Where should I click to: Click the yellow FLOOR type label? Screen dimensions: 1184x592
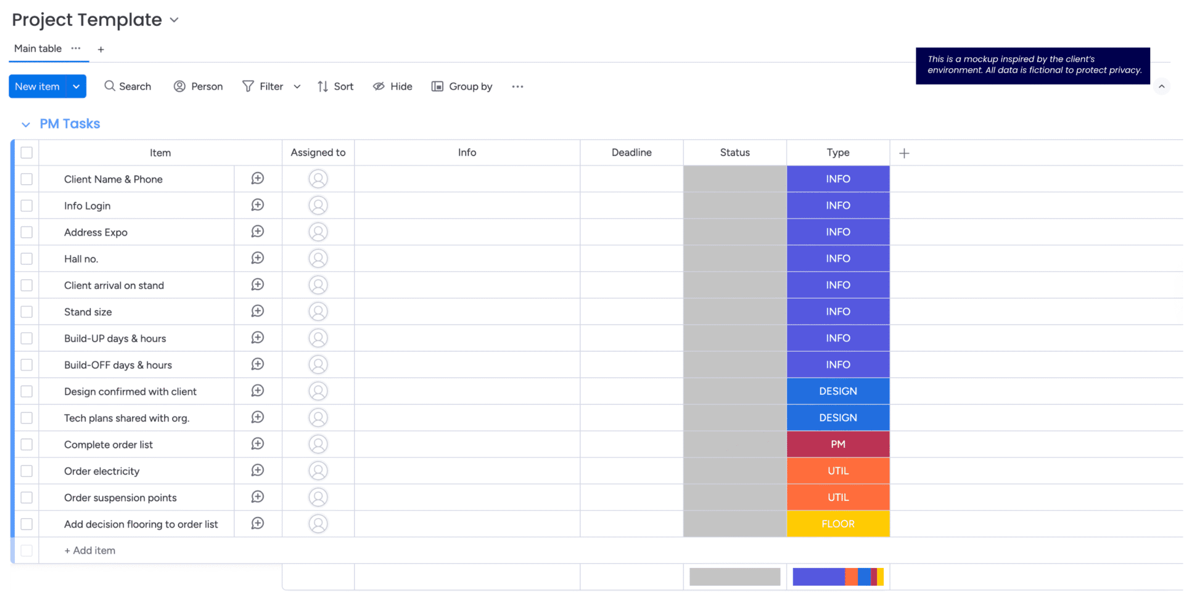pos(837,524)
